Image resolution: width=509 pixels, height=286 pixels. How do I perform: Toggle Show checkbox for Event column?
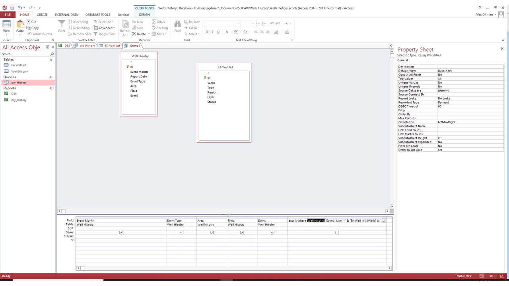[272, 232]
